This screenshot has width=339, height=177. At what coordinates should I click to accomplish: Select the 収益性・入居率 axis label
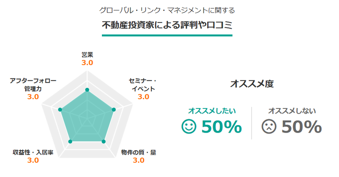pos(33,152)
